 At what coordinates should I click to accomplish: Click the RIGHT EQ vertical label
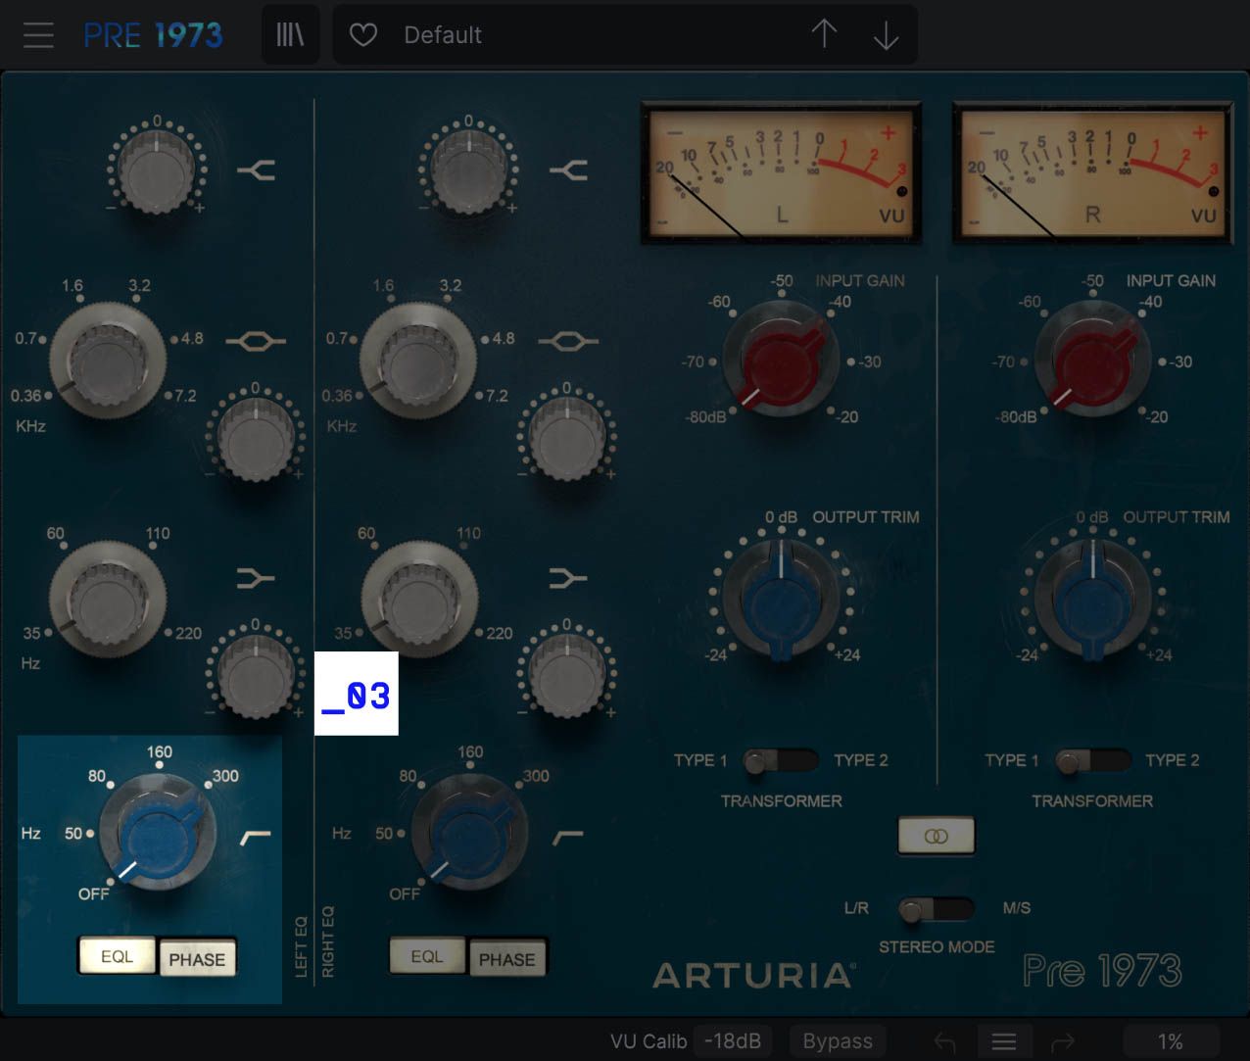tap(328, 941)
